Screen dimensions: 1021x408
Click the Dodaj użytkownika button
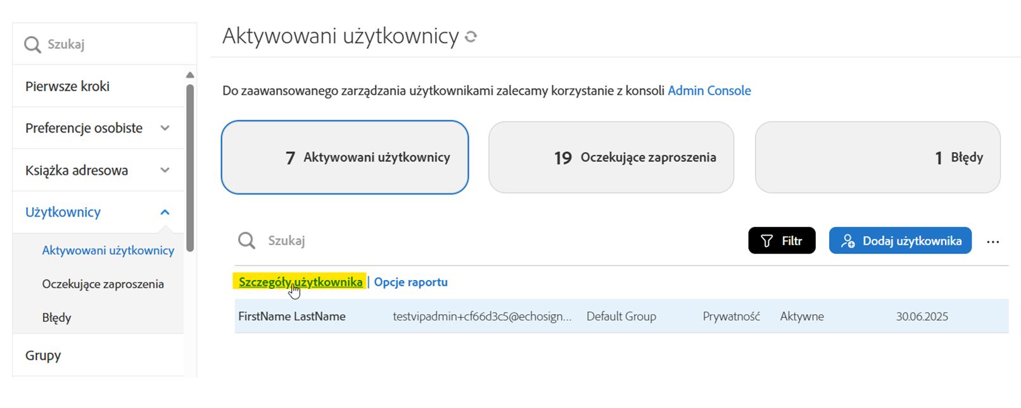900,241
